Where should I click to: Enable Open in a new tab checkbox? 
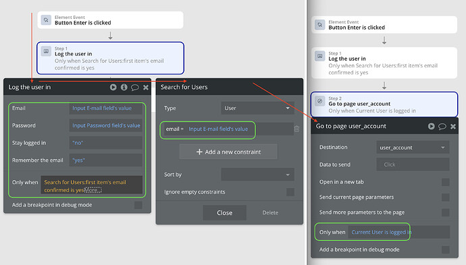[x=445, y=182]
